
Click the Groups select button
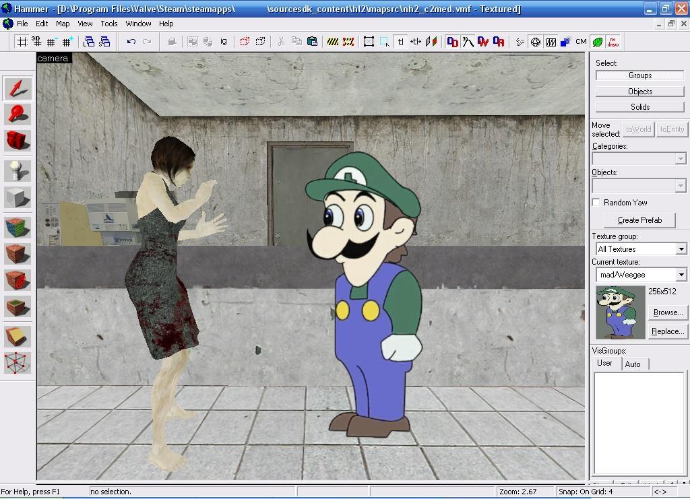coord(640,75)
